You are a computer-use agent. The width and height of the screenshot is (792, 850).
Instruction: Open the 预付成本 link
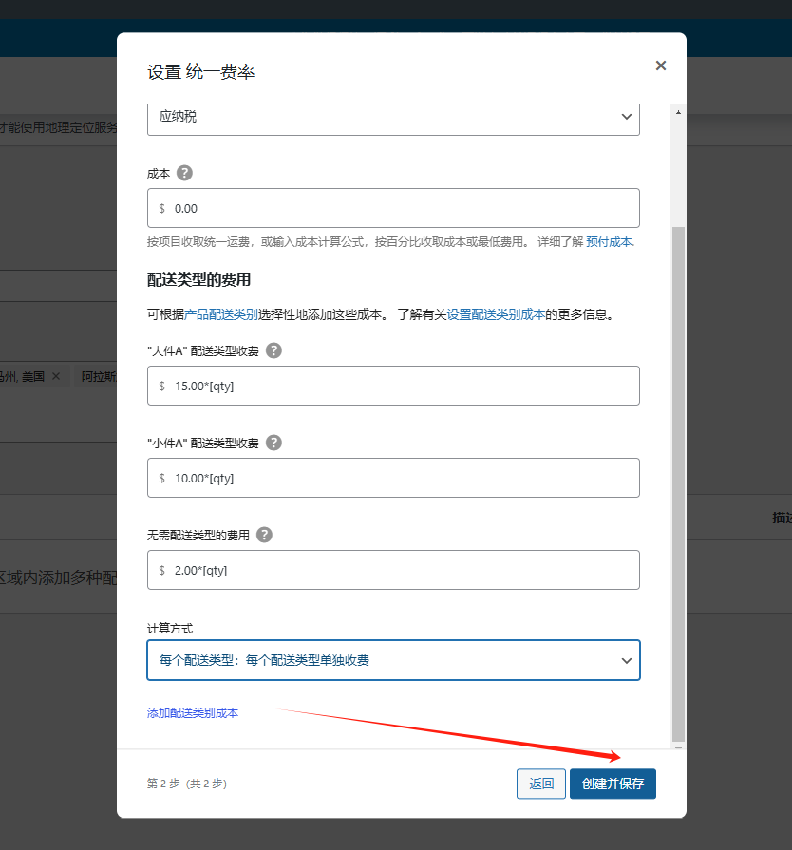(x=607, y=242)
